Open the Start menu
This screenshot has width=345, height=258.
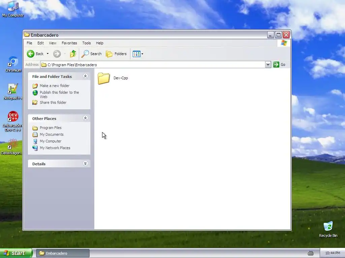(16, 253)
